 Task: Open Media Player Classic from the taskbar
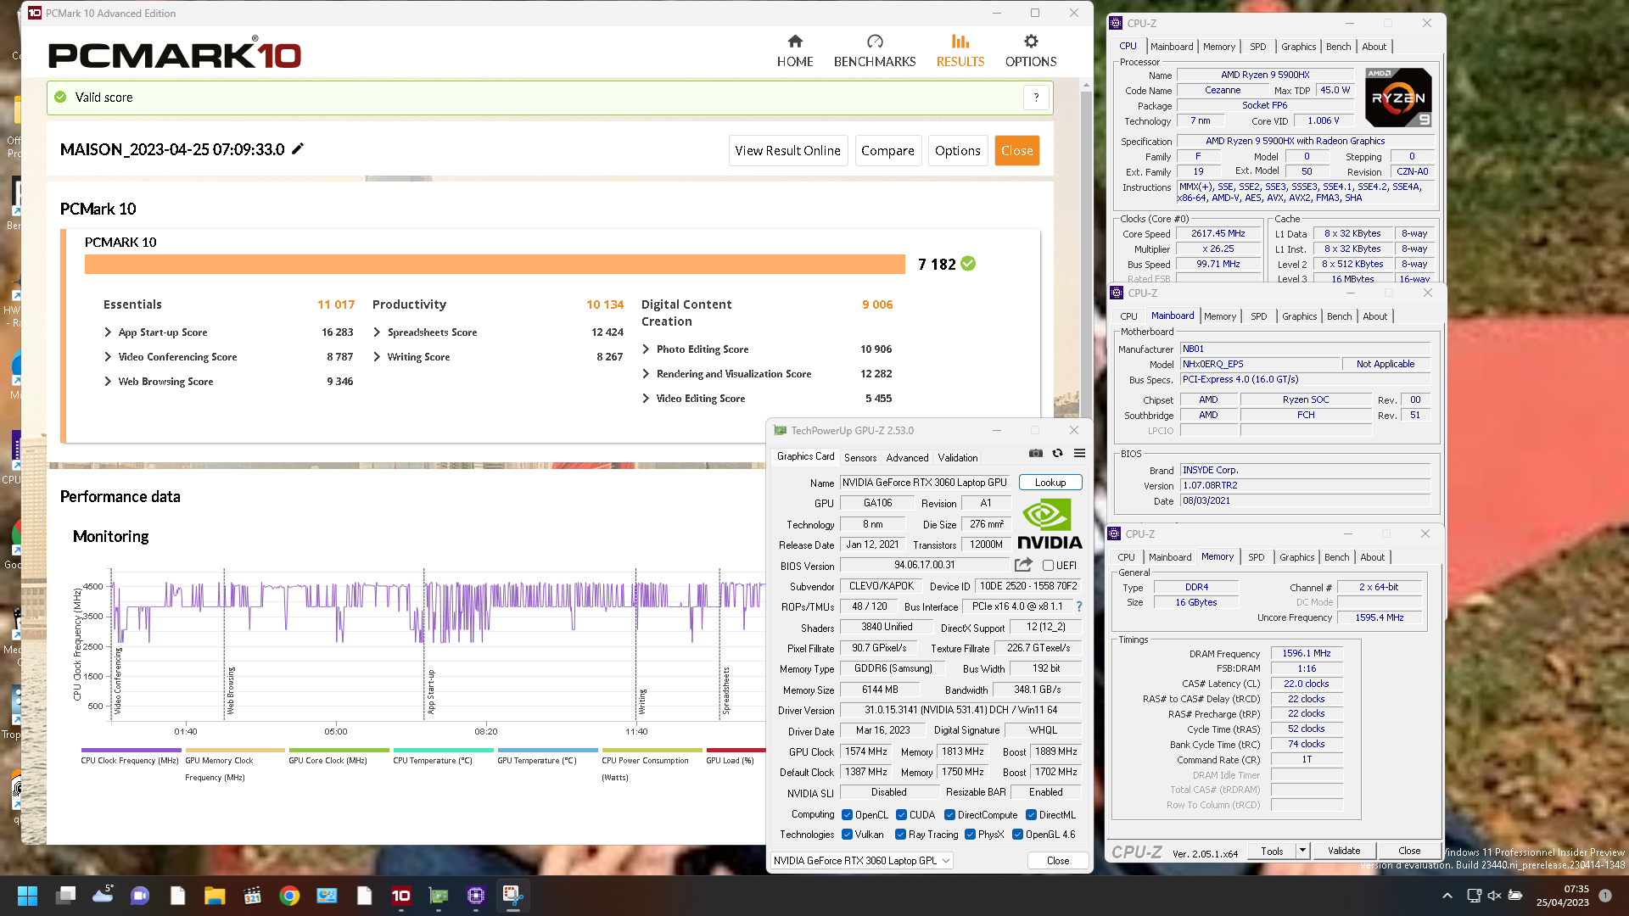(x=252, y=896)
